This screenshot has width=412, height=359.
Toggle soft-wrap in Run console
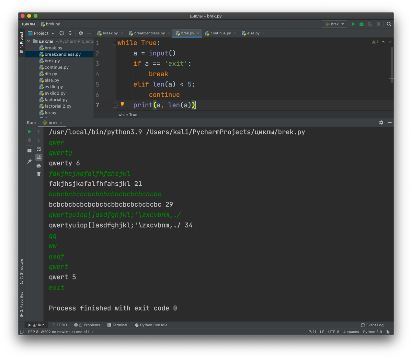(x=39, y=149)
